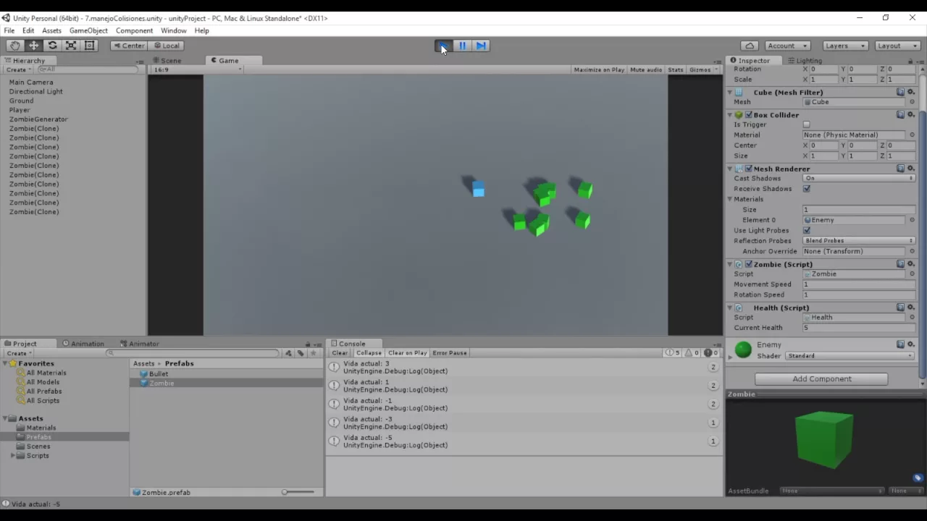Select the Rotate tool

[52, 46]
